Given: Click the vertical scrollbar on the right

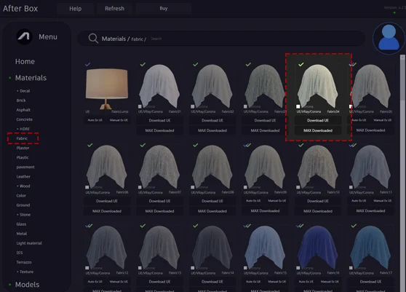Looking at the screenshot, I should tap(402, 78).
